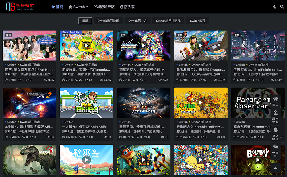
Task: Open 防失联 nav item
Action: click(127, 7)
